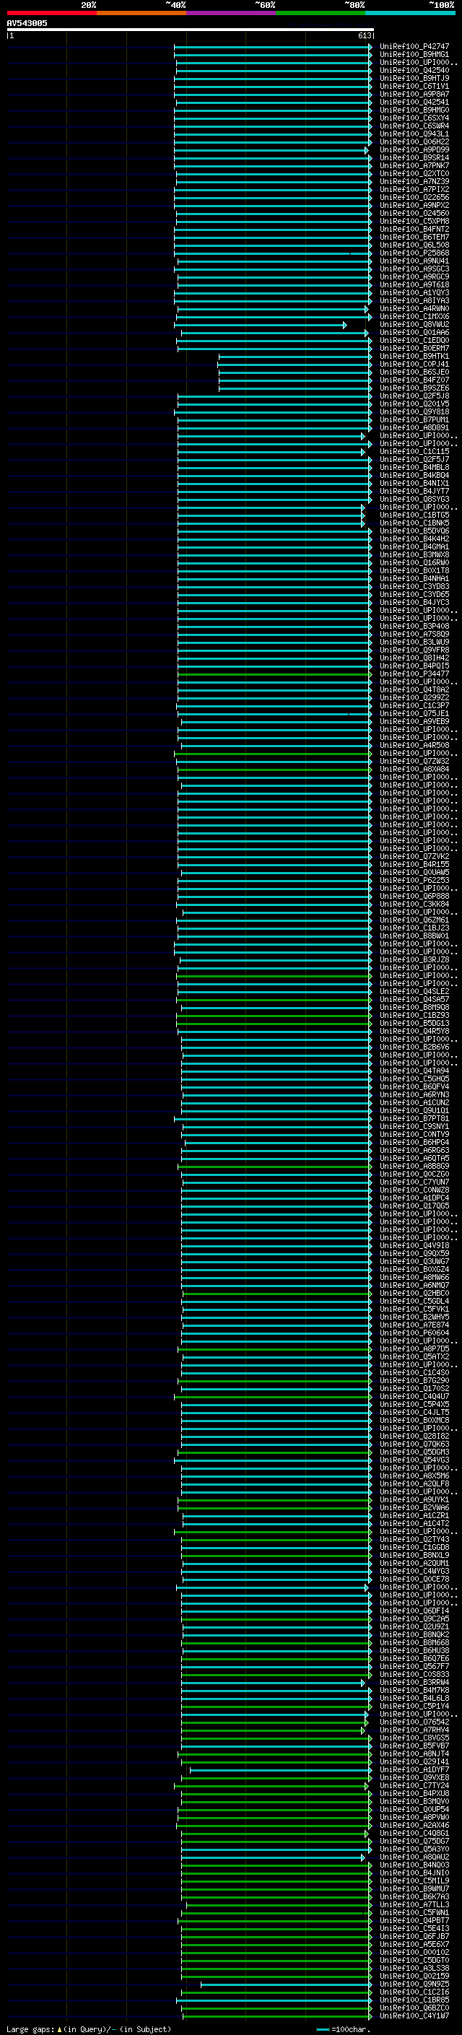The width and height of the screenshot is (462, 2035).
Task: Open hit UniRef100_Q943L1
Action: 414,134
